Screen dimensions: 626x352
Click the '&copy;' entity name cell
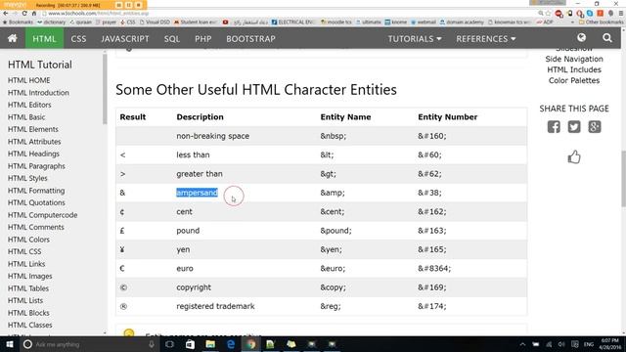coord(333,287)
